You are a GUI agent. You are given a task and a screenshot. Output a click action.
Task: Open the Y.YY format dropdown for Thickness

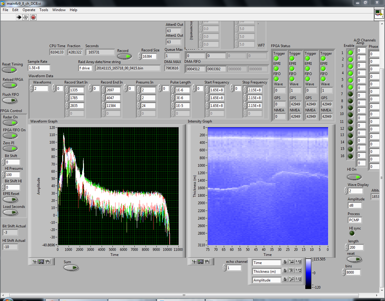pos(298,271)
